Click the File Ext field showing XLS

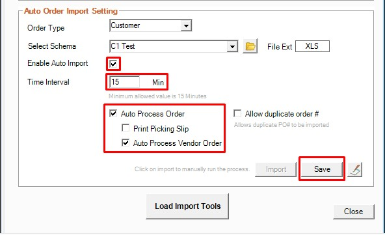[x=312, y=46]
